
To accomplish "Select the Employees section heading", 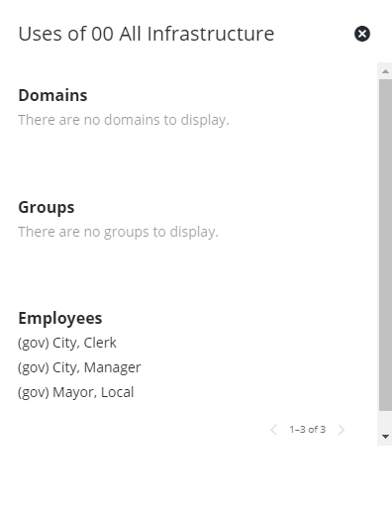I will click(x=60, y=319).
